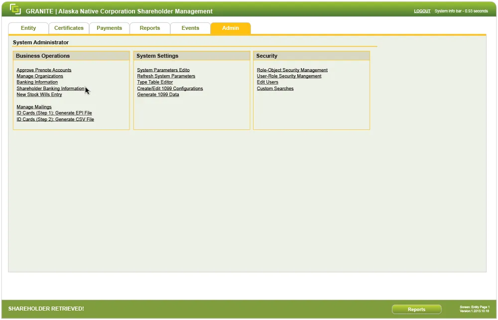Image resolution: width=498 pixels, height=320 pixels.
Task: Open Approve Prenote Accounts
Action: (44, 70)
